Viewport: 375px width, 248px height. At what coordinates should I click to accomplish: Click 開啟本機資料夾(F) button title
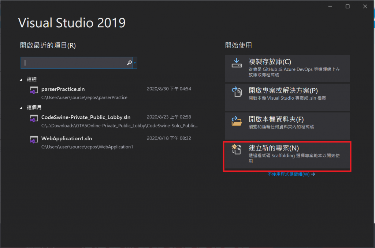pos(276,119)
